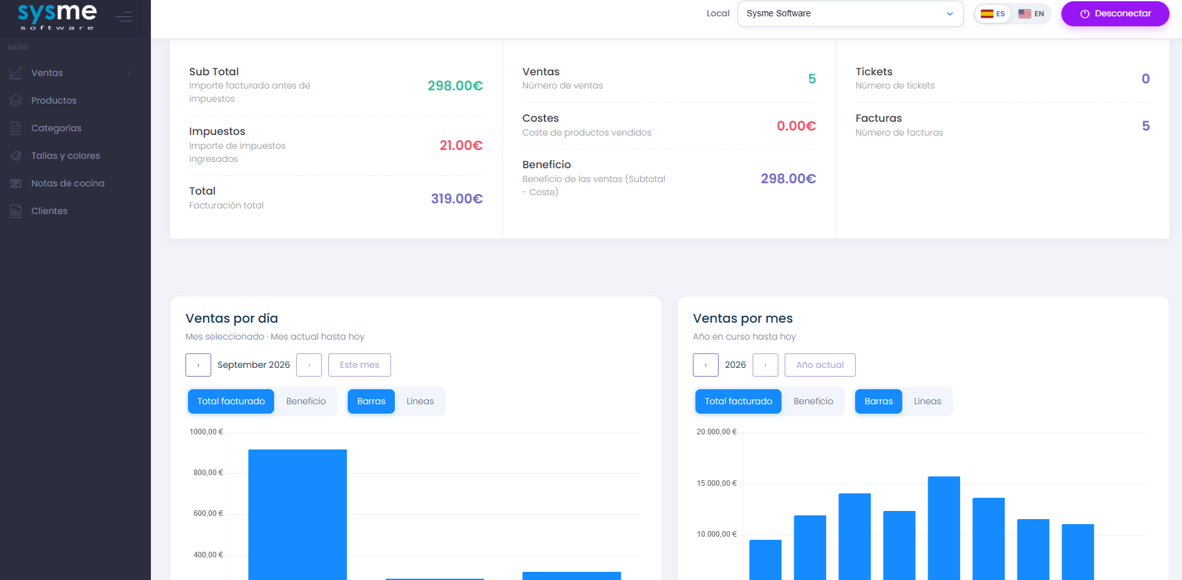The image size is (1182, 580).
Task: Go to next year after 2026
Action: tap(765, 365)
